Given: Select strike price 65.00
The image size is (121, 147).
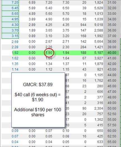Looking at the screenshot, I should pos(112,142).
